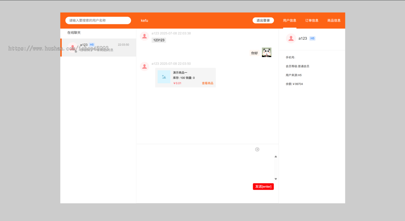Click the 在线聊天 heading
Screen dimensions: 405x221
point(74,33)
